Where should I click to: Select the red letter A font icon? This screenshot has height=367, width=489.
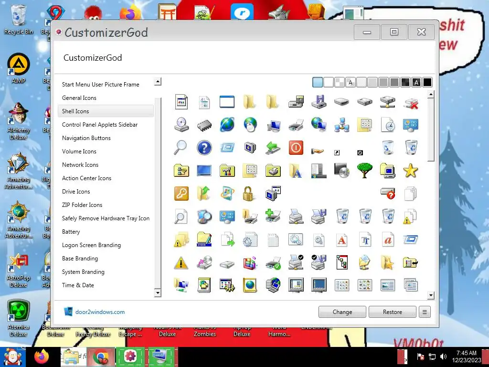[x=341, y=240]
